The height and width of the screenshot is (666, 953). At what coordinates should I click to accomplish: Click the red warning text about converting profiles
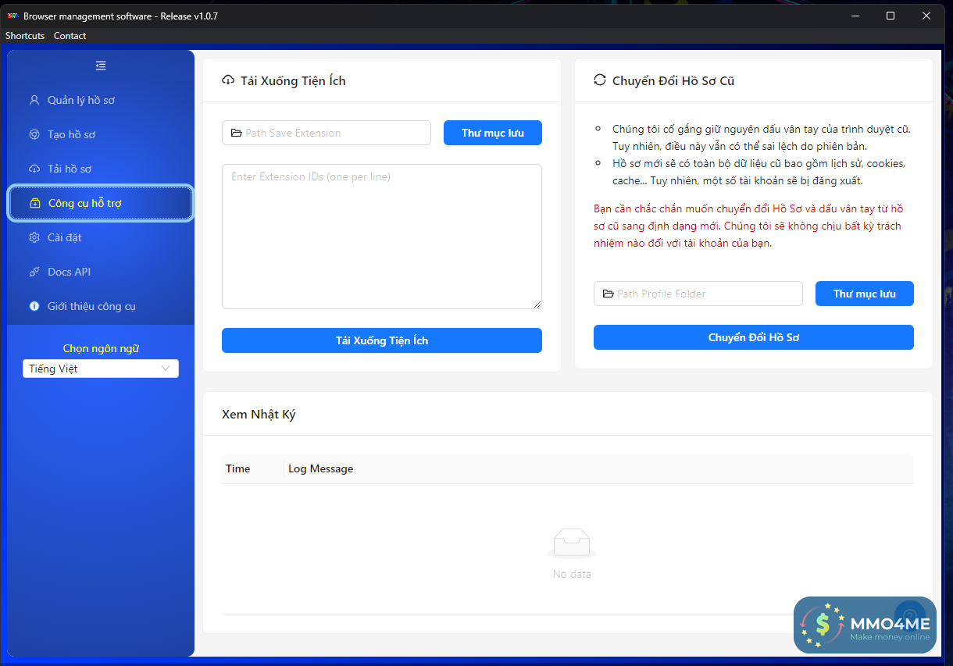pyautogui.click(x=748, y=226)
